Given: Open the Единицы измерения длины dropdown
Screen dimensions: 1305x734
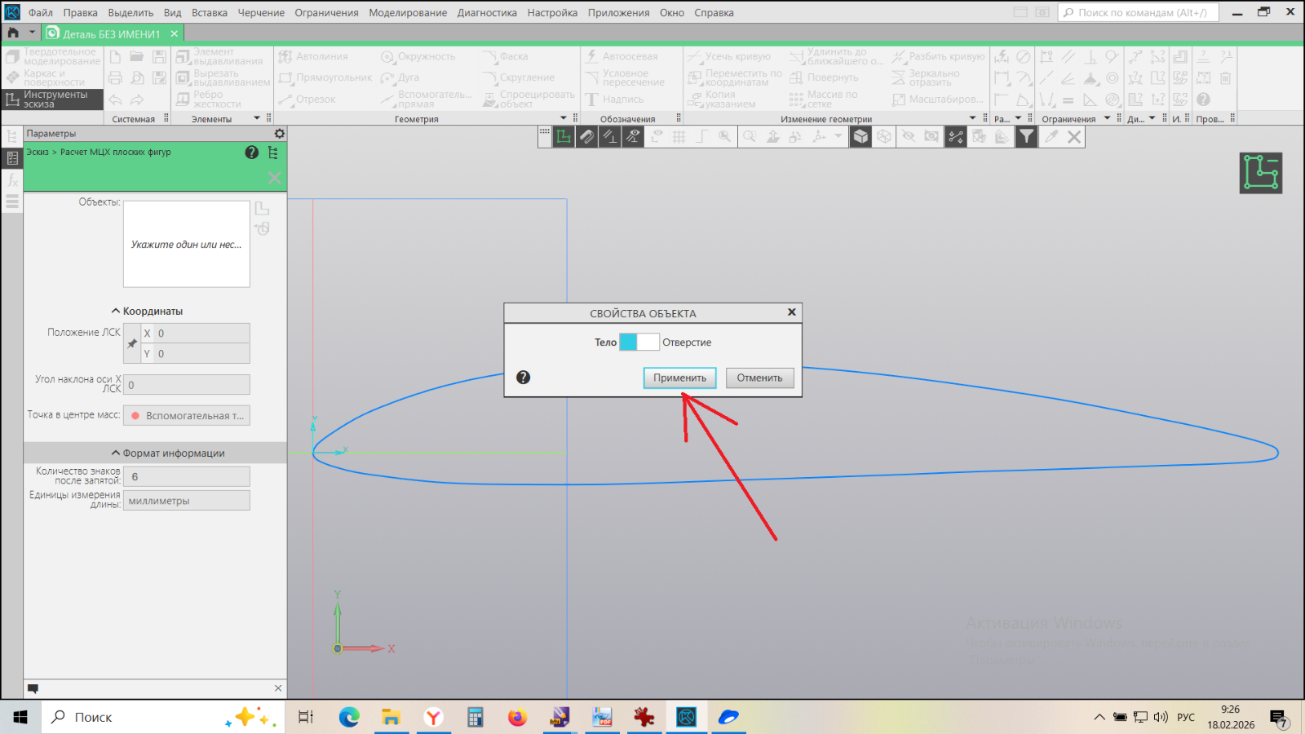Looking at the screenshot, I should click(187, 501).
